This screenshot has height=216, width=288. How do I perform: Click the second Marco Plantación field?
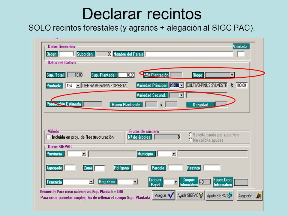click(x=171, y=105)
